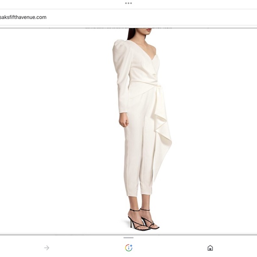
Task: Tap the gray sheet grabber handle
Action: click(128, 238)
